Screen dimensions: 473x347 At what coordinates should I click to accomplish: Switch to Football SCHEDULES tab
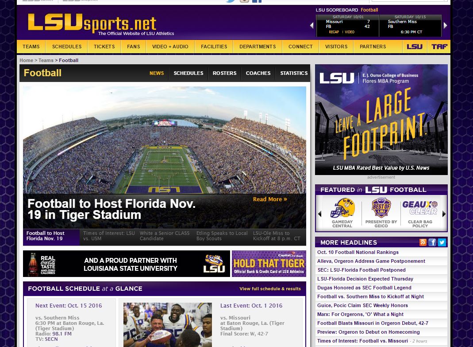[x=188, y=73]
